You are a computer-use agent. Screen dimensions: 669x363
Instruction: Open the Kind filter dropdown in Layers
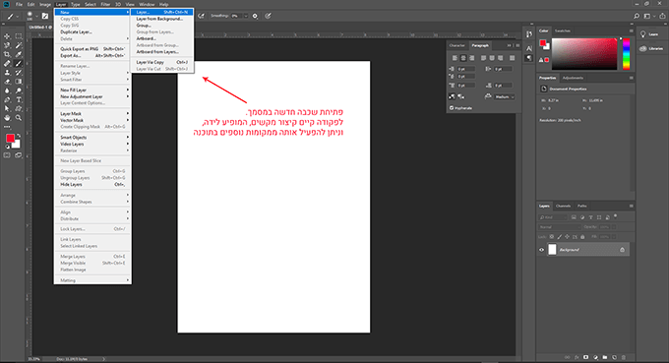[553, 217]
